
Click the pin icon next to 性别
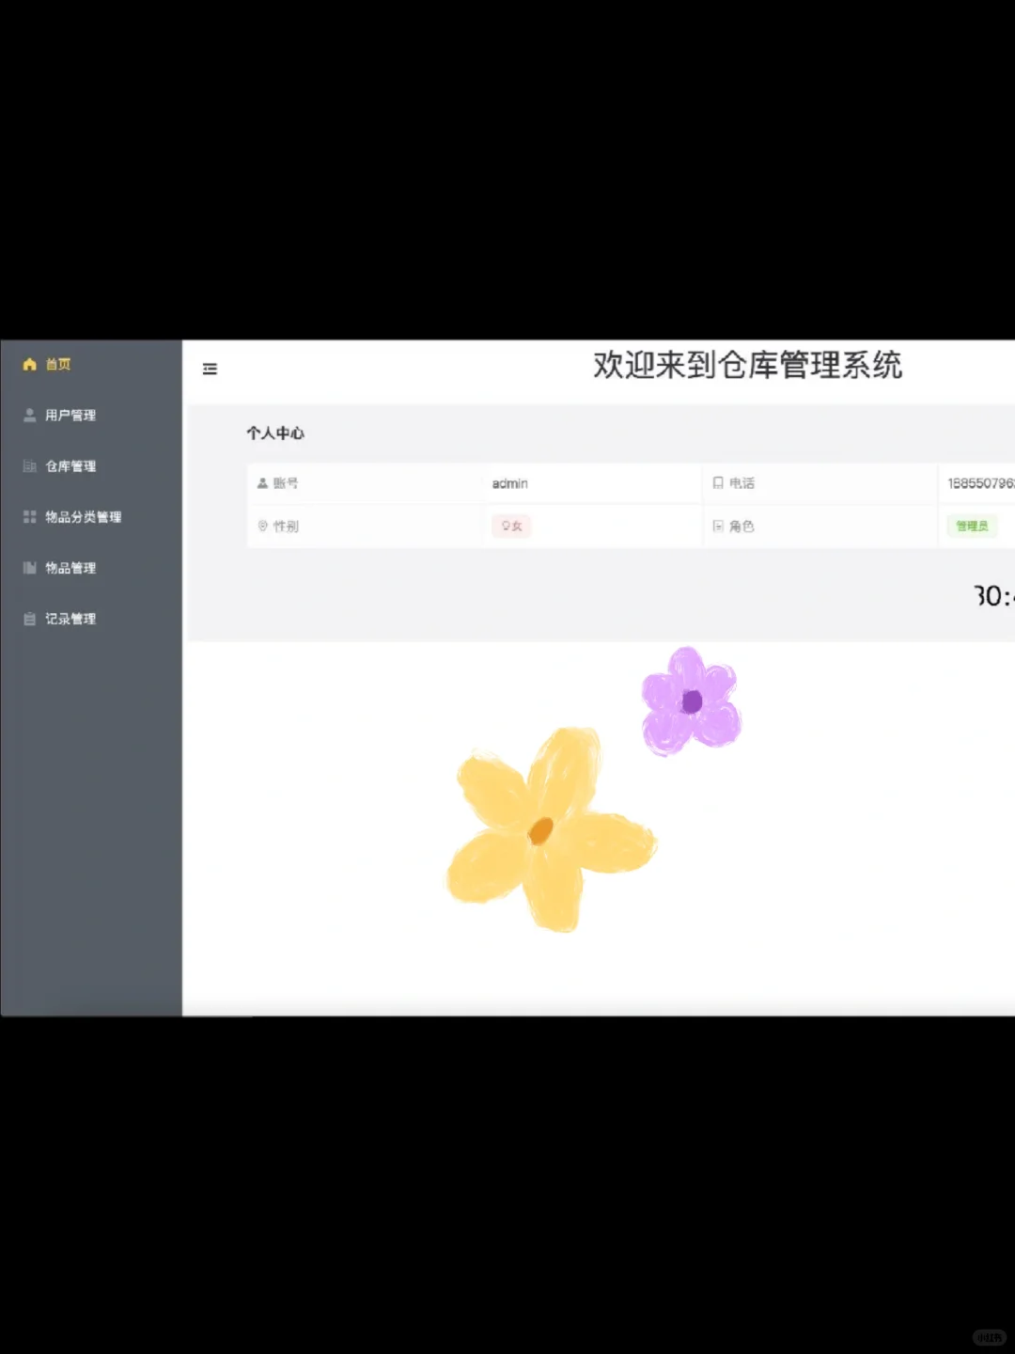[261, 526]
